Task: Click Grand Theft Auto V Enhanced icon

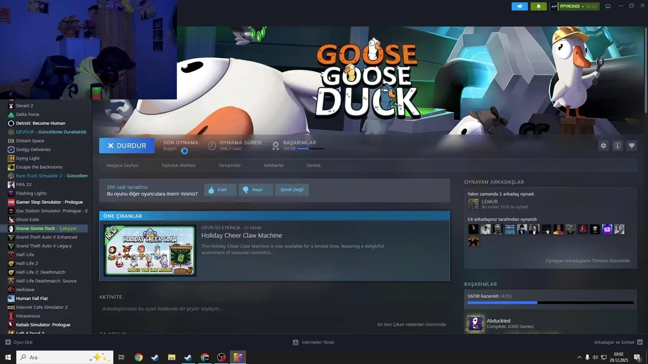Action: (11, 237)
